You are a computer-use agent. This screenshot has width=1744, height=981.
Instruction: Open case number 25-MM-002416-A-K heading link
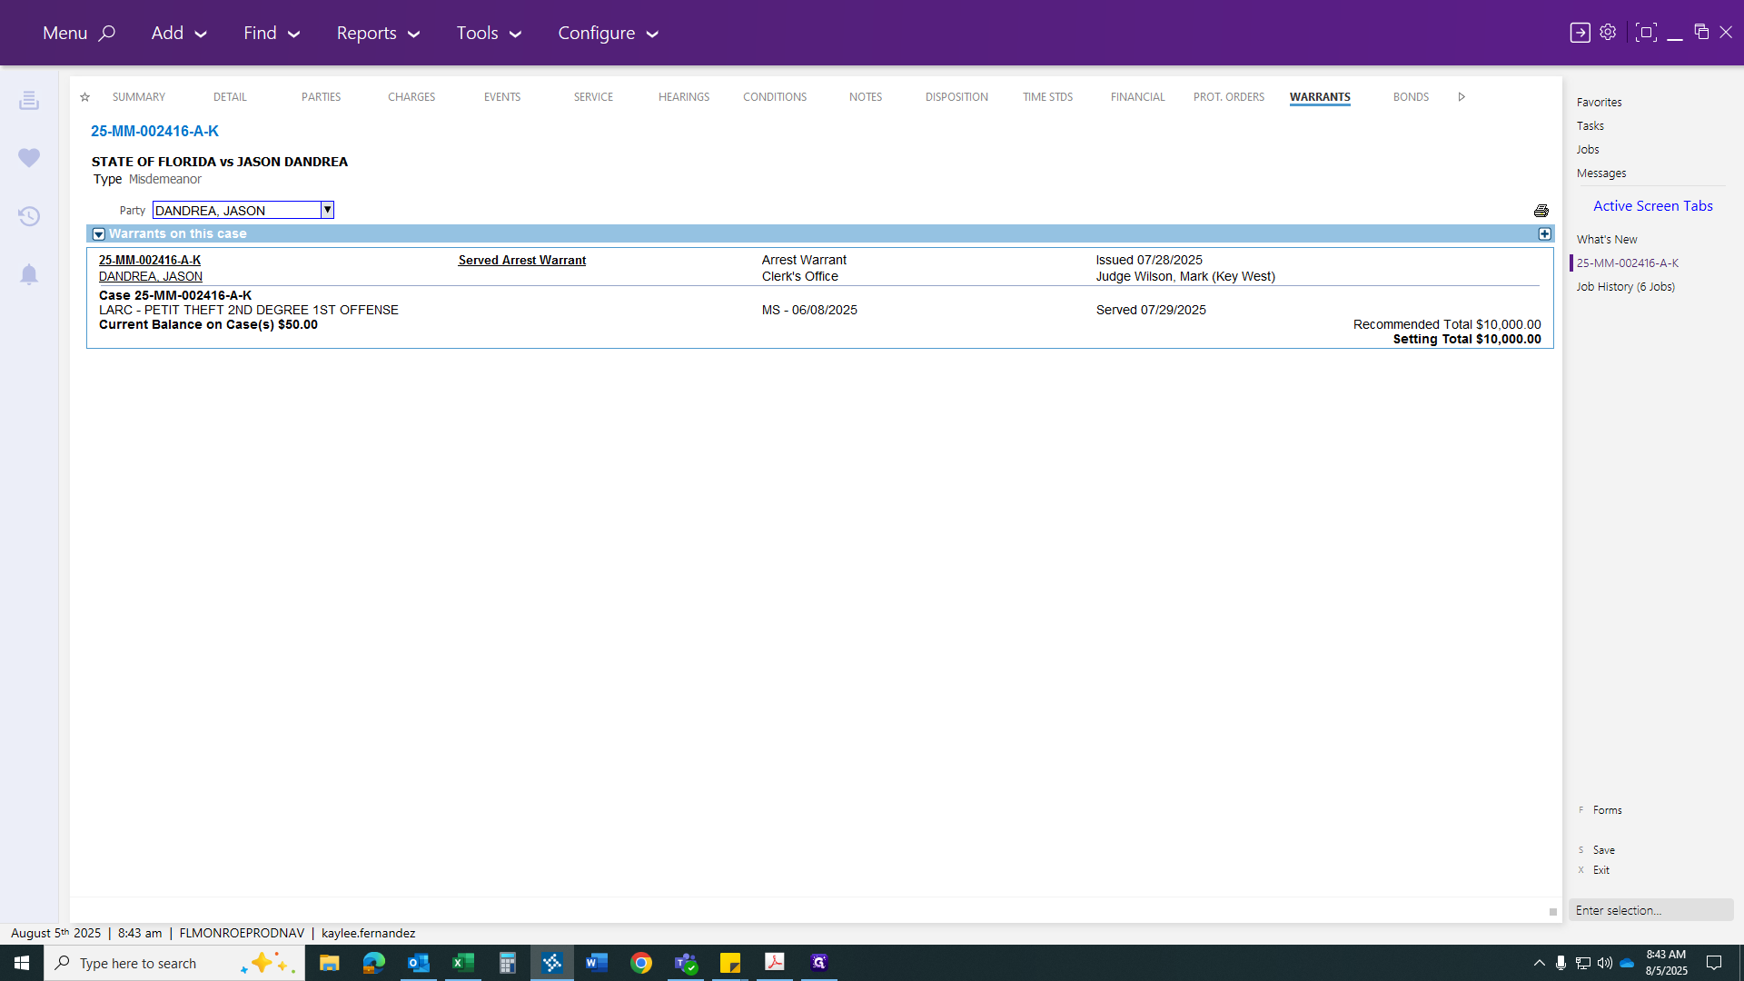(x=154, y=131)
